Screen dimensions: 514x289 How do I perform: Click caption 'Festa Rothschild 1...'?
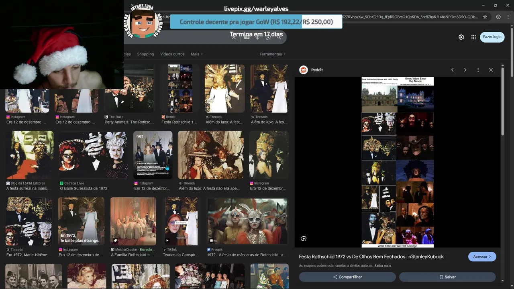[x=179, y=122]
